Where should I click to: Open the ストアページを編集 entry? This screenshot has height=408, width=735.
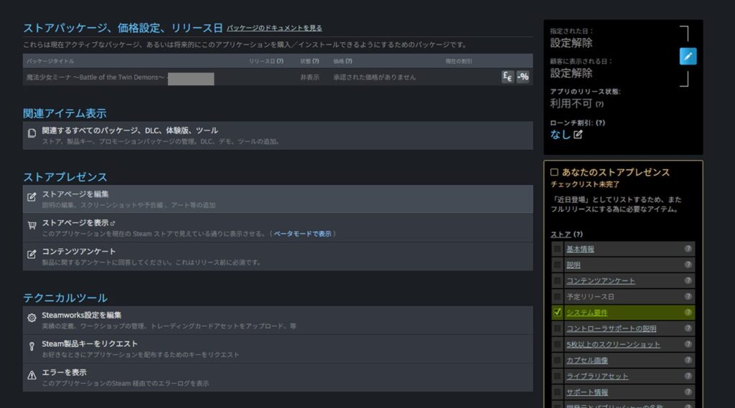(75, 194)
